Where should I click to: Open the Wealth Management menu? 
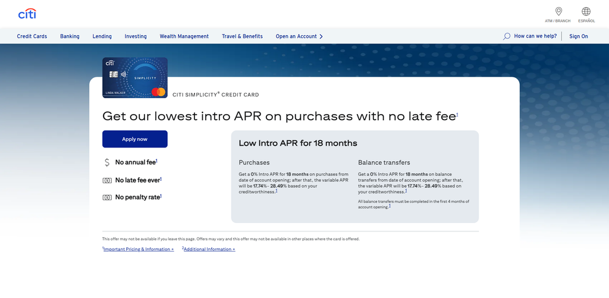(x=184, y=36)
